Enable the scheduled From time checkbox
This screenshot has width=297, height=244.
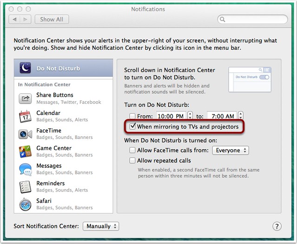132,116
